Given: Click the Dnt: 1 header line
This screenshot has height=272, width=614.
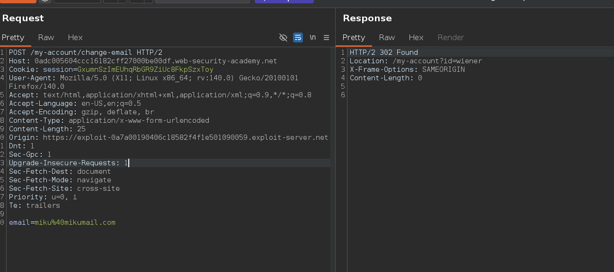Looking at the screenshot, I should (x=22, y=146).
